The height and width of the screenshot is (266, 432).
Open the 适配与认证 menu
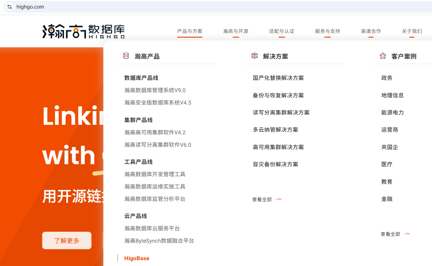coord(282,31)
